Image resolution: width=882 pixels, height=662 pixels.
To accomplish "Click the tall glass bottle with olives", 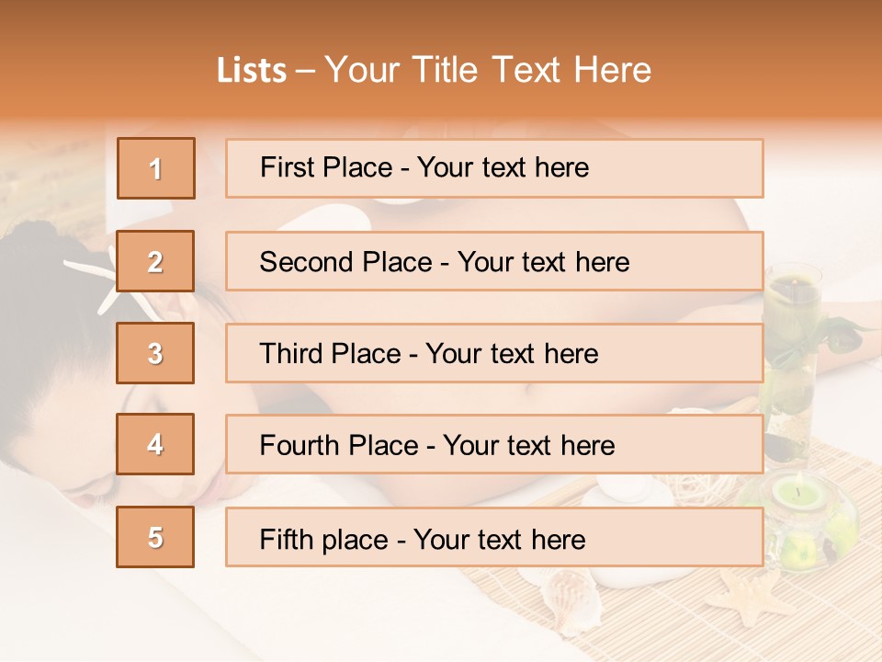I will click(x=792, y=359).
